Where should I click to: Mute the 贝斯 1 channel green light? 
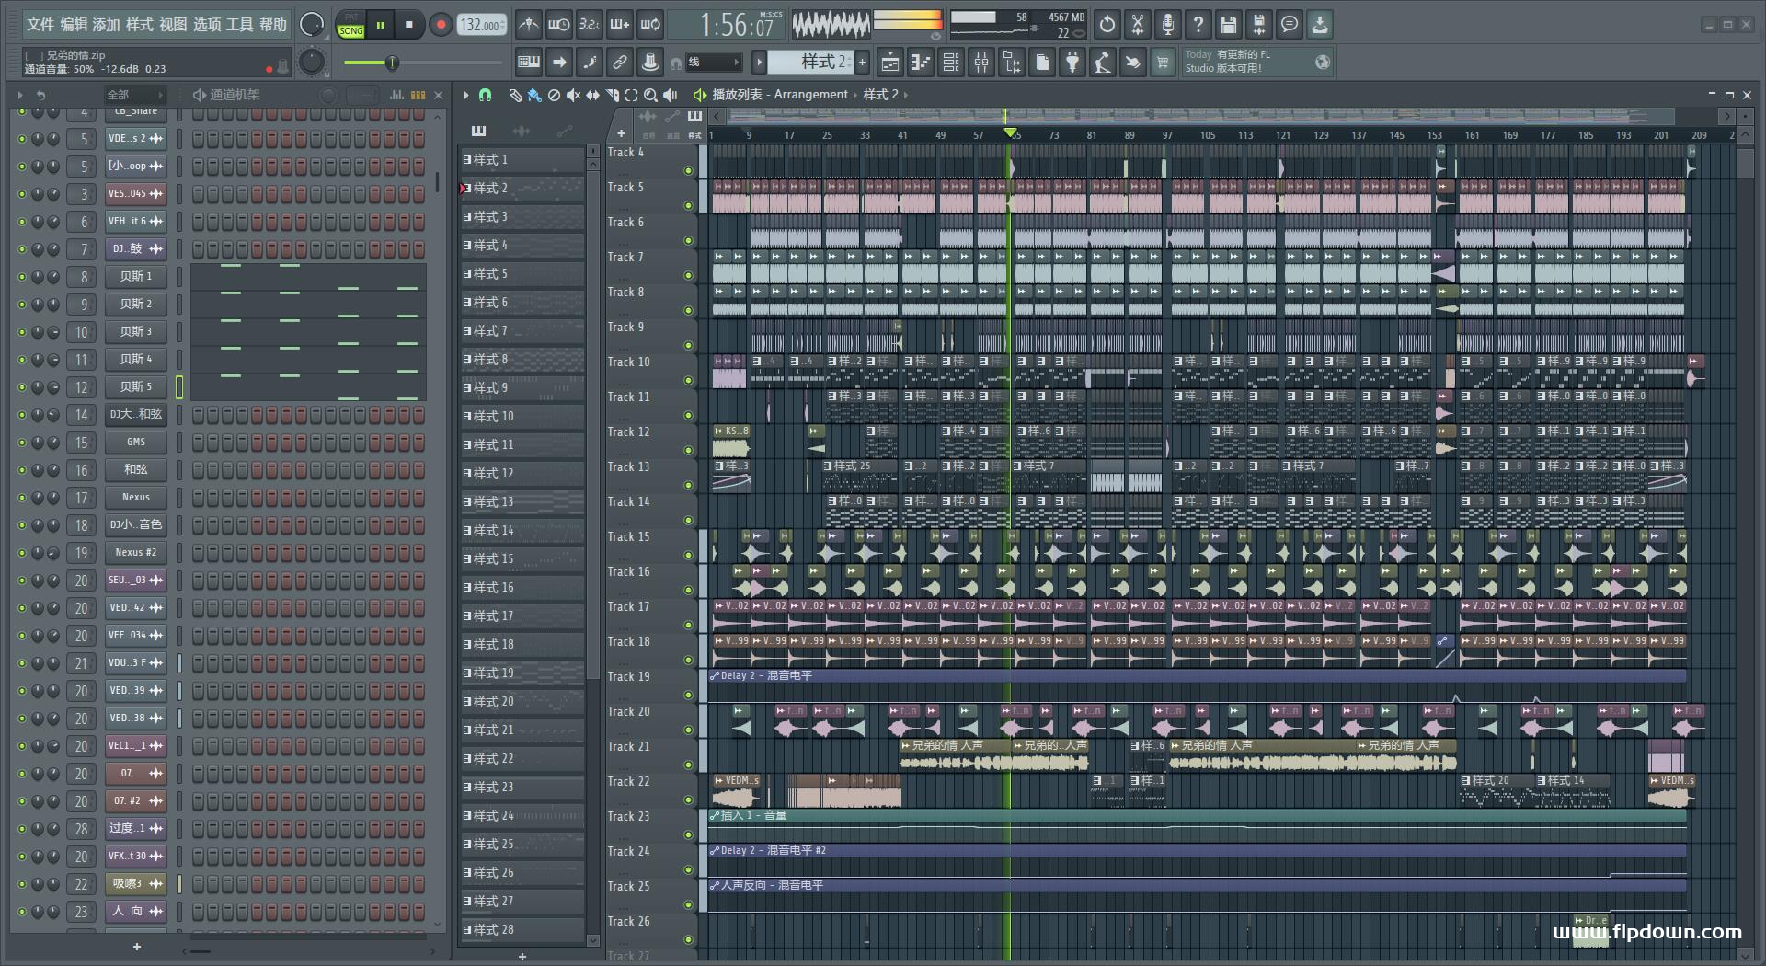[x=22, y=277]
